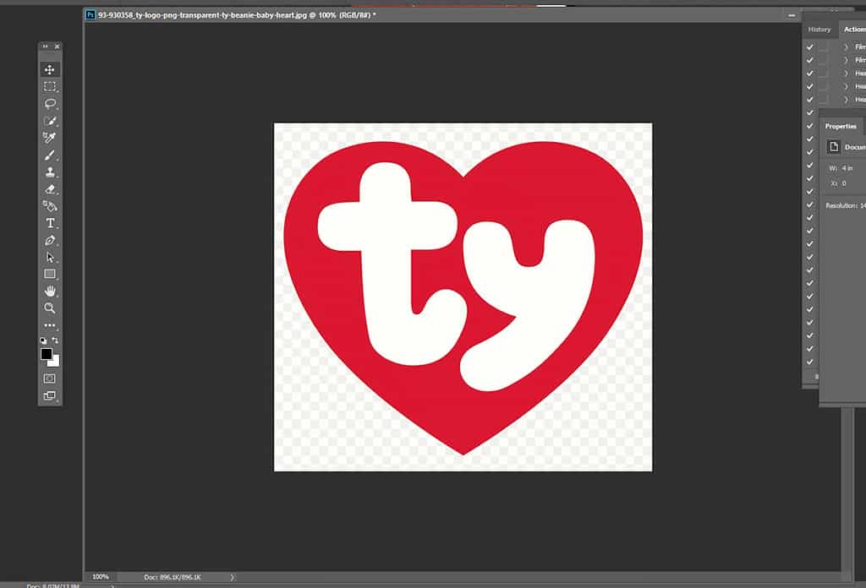Toggle the topmost checkmark in the Actions panel
866x588 pixels.
coord(810,46)
